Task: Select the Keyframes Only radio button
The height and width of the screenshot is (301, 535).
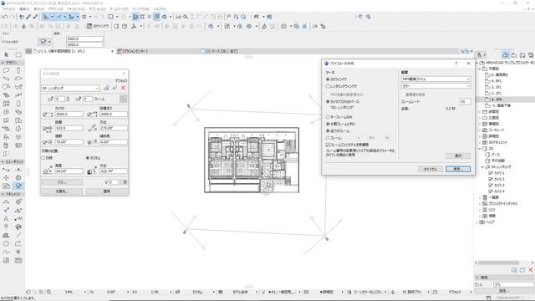Action: [x=328, y=117]
